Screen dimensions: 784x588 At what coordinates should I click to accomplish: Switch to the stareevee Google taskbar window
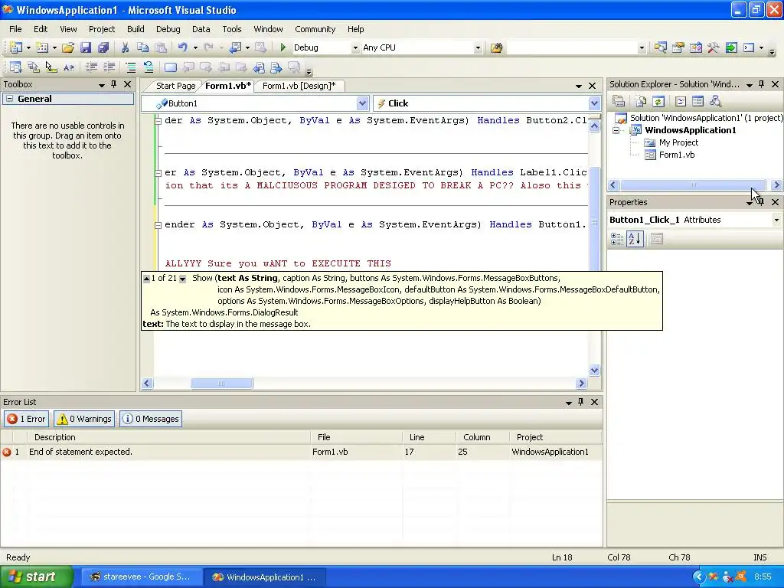[142, 577]
